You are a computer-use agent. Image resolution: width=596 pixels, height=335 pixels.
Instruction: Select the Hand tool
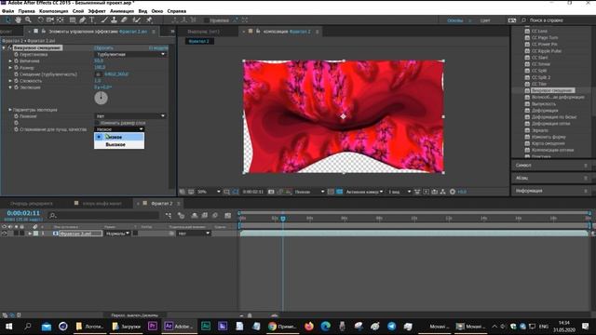(19, 20)
